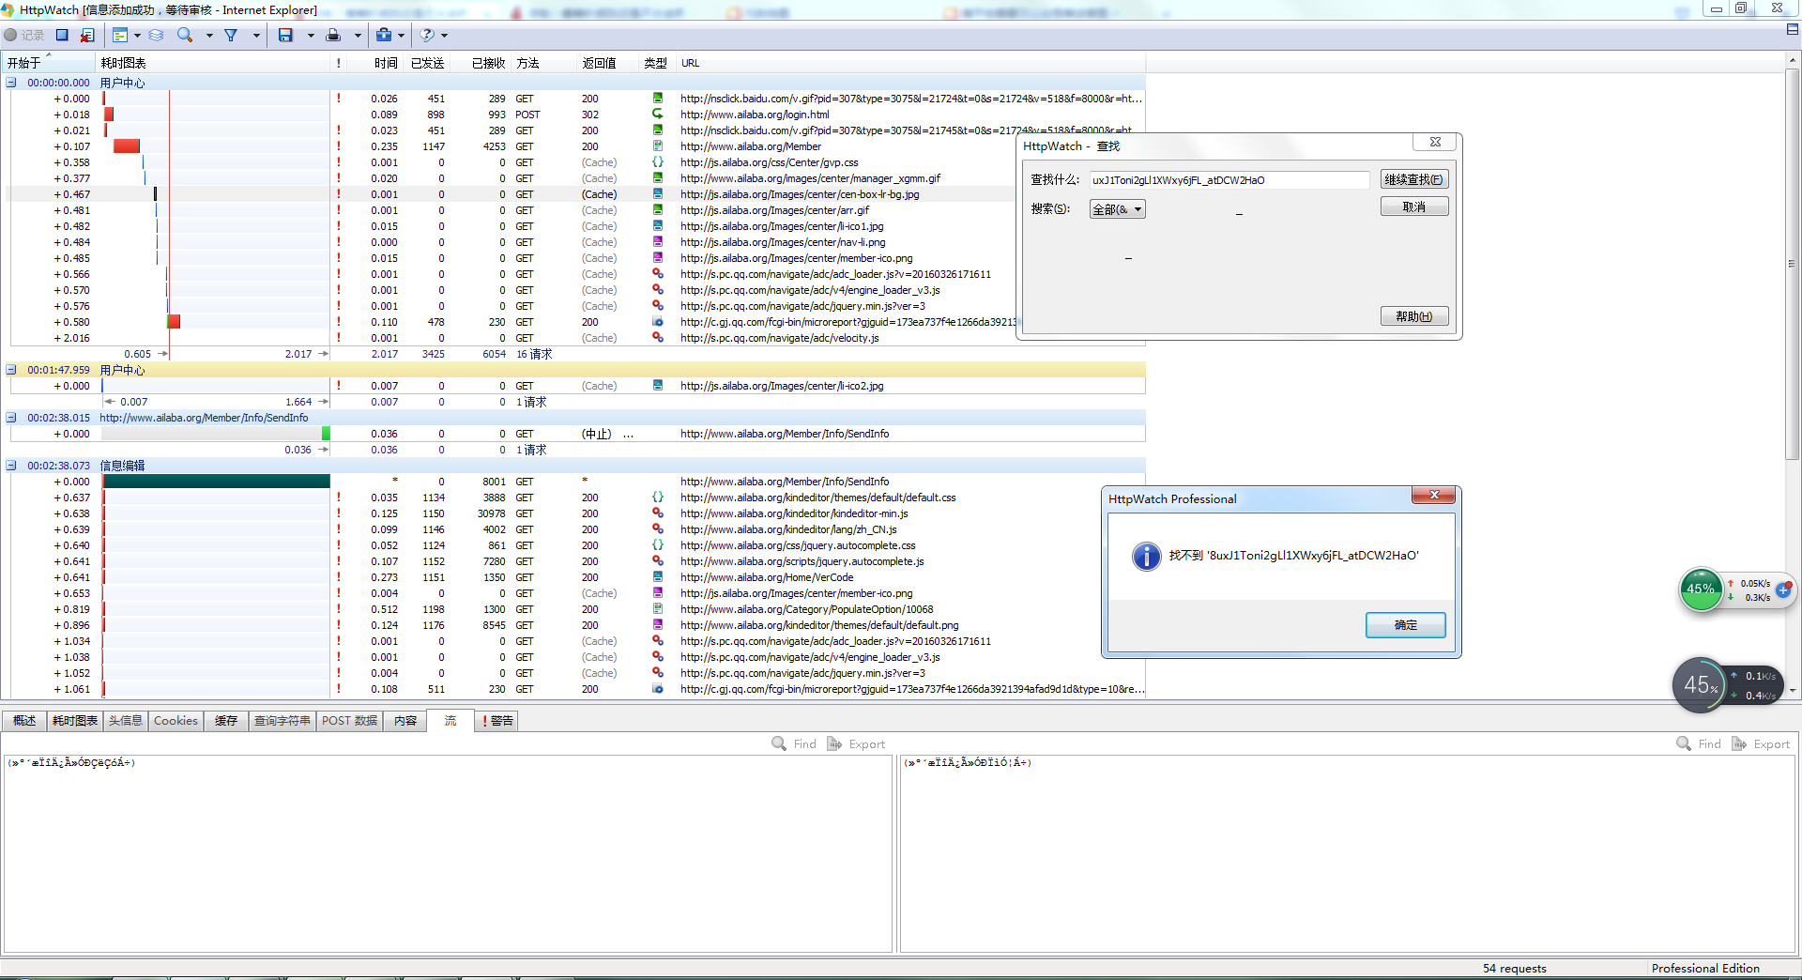Collapse the 00:00:00.000 用户中心 page group
The width and height of the screenshot is (1802, 980).
[x=11, y=83]
